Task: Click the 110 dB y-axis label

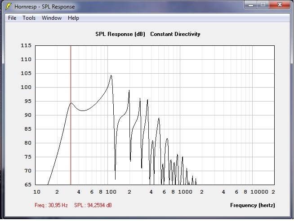Action: pos(26,60)
